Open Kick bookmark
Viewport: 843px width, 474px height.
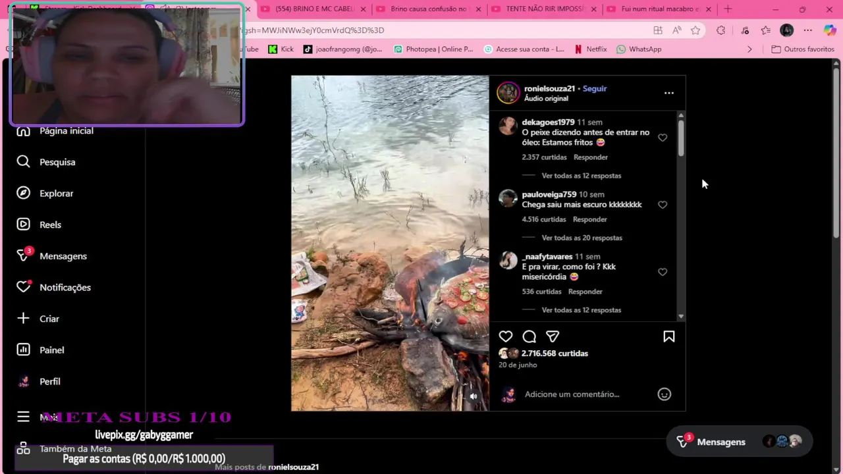coord(281,49)
